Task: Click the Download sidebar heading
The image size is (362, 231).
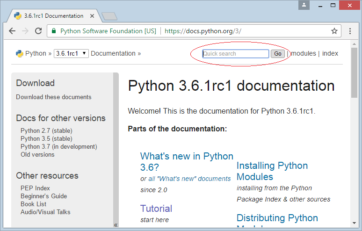Action: [x=36, y=83]
